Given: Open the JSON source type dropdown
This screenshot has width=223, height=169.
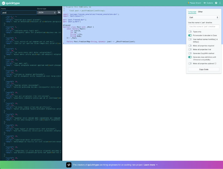Looking at the screenshot, I should point(47,12).
